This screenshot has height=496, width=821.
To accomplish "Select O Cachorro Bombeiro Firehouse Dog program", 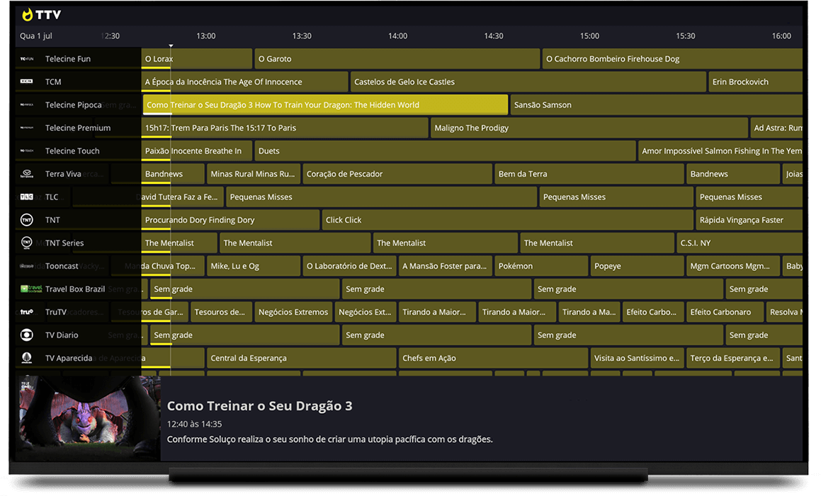I will pyautogui.click(x=672, y=59).
